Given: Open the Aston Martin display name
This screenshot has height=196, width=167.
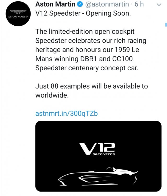Looking at the screenshot, I should (x=55, y=4).
